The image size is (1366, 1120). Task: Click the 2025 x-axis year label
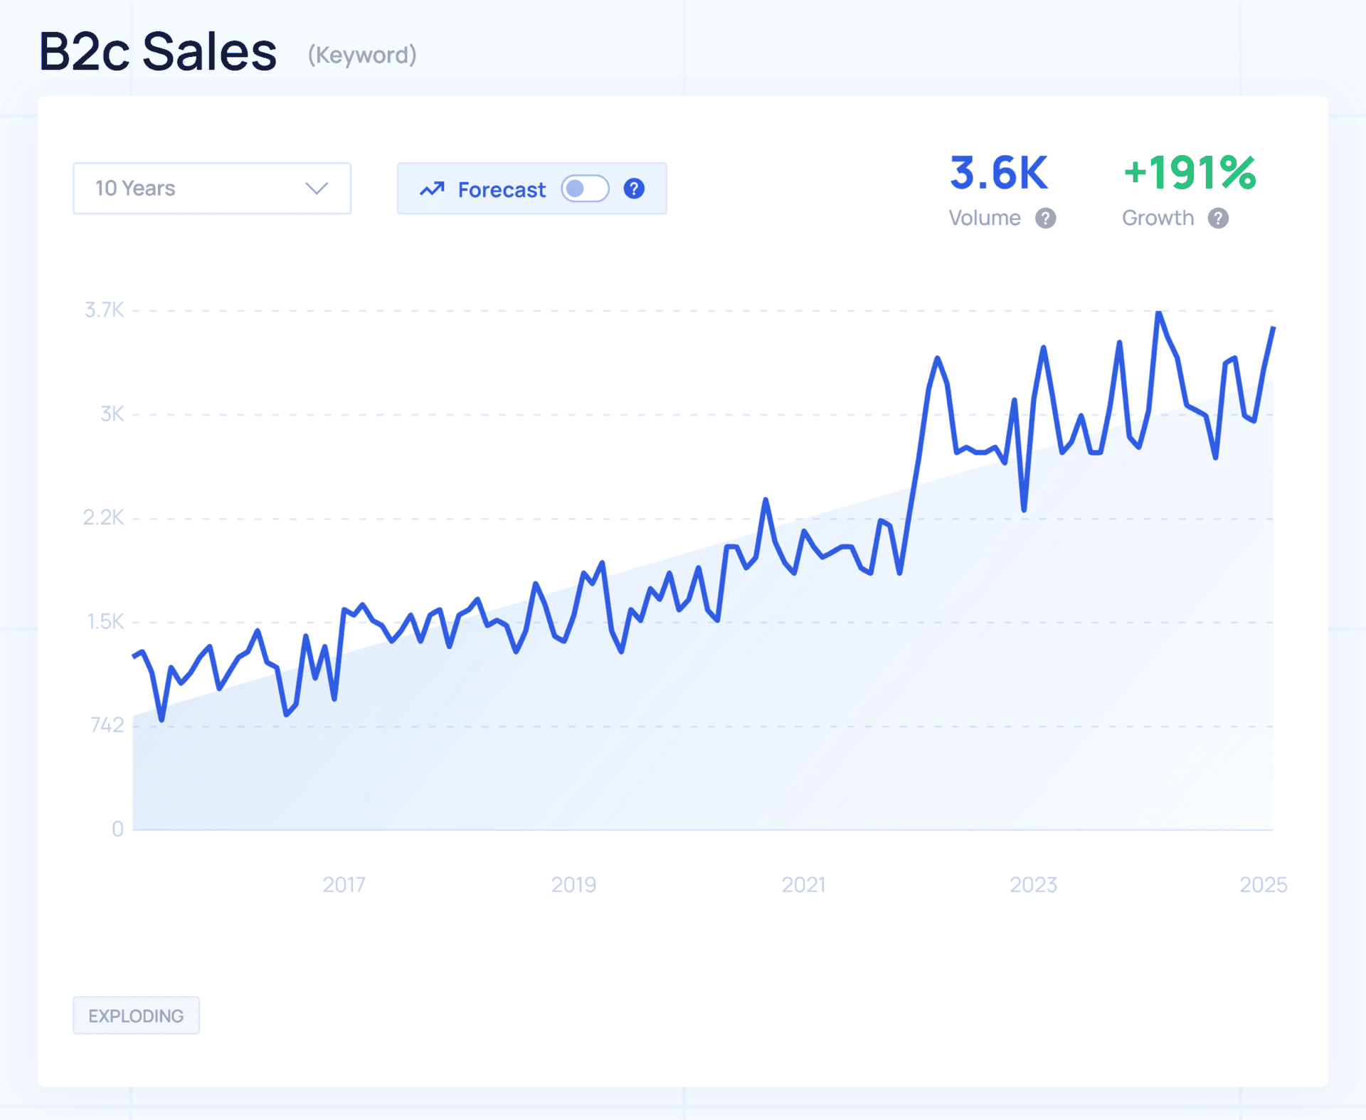click(1263, 884)
